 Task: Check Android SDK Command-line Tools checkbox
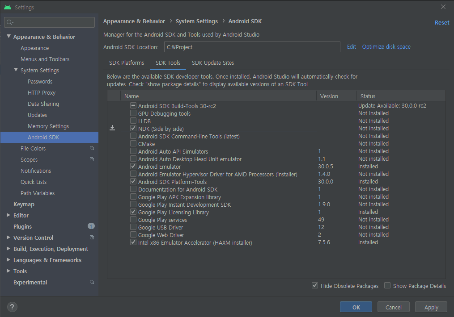click(x=133, y=136)
